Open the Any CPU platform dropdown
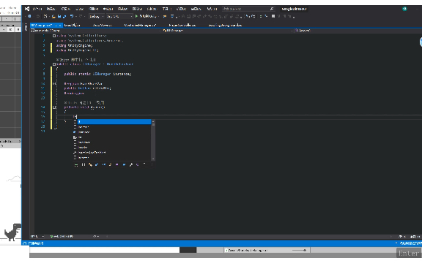The height and width of the screenshot is (263, 422). point(119,16)
